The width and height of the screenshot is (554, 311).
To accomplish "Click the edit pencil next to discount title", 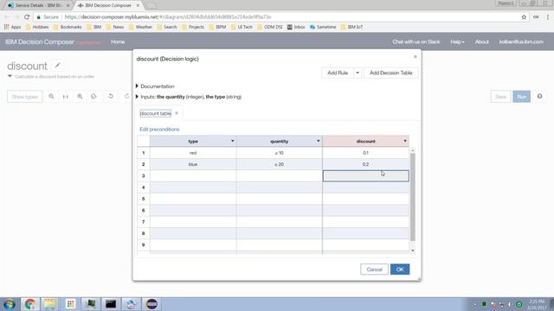I will tap(58, 66).
